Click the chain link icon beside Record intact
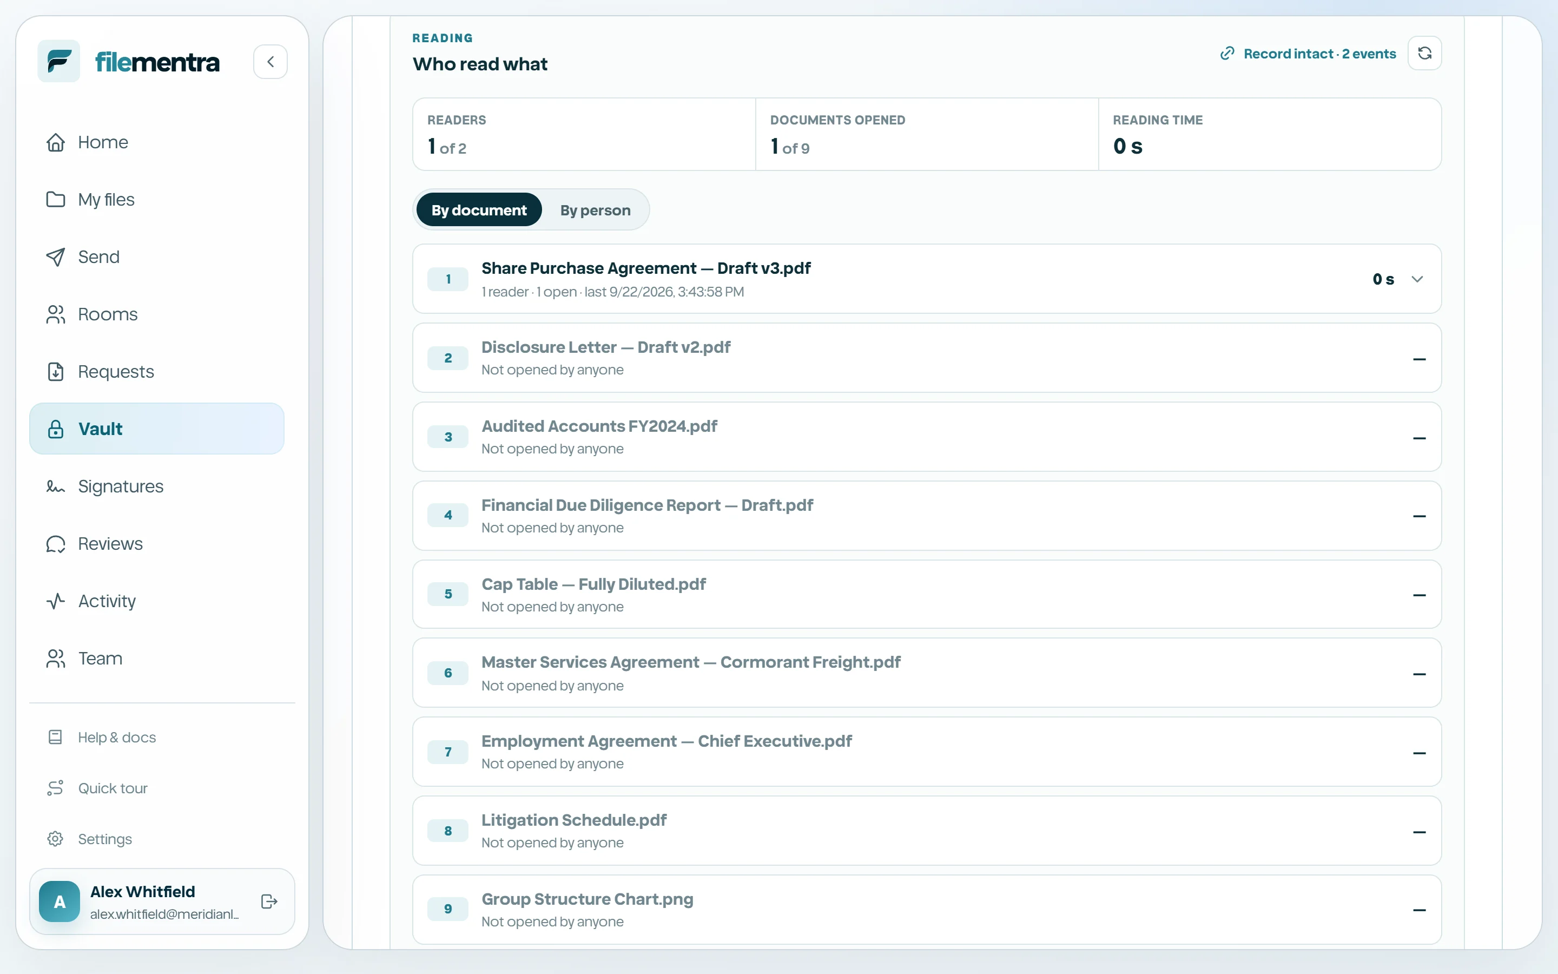 (1227, 54)
